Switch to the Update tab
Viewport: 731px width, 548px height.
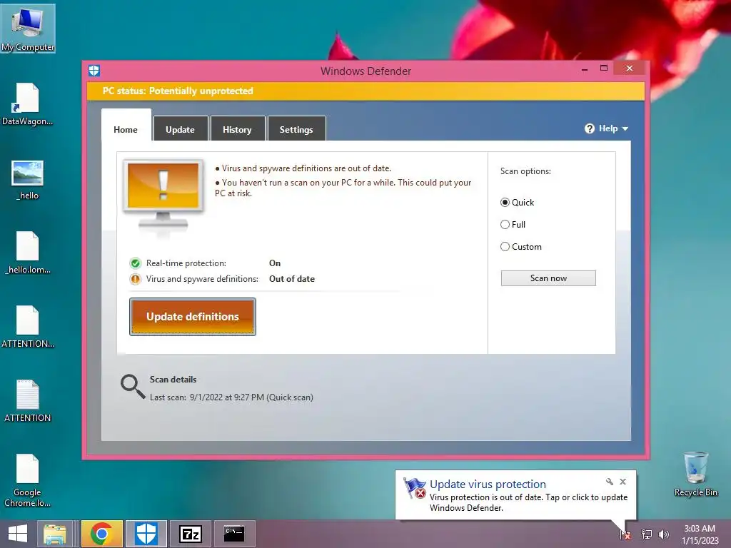(181, 129)
